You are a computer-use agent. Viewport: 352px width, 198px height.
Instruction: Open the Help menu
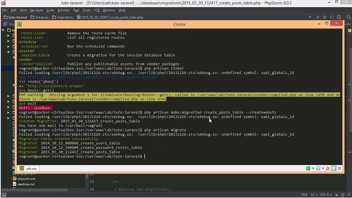122,10
